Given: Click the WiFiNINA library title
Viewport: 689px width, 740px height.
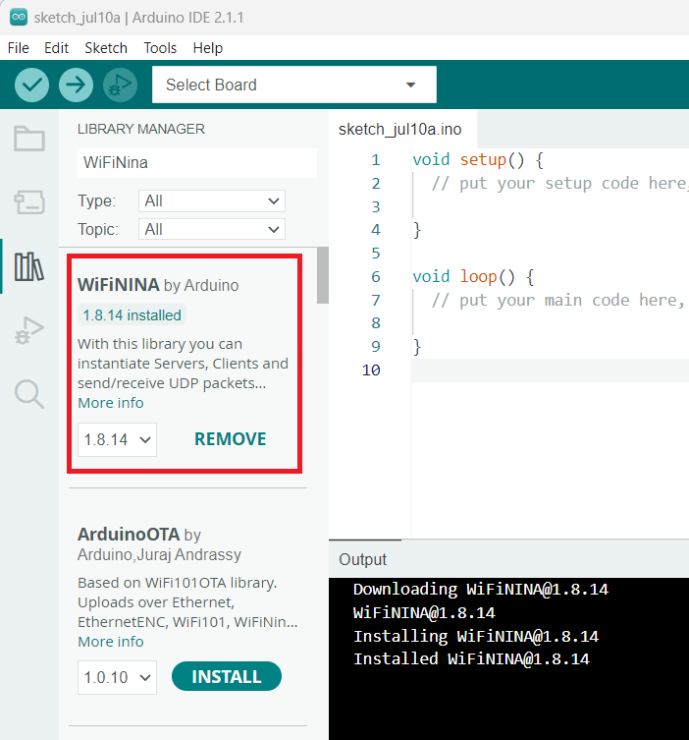Looking at the screenshot, I should [119, 285].
